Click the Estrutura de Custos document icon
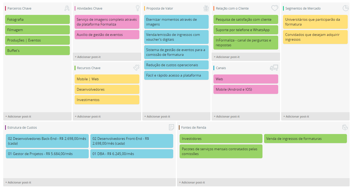The width and height of the screenshot is (352, 188). pyautogui.click(x=171, y=127)
